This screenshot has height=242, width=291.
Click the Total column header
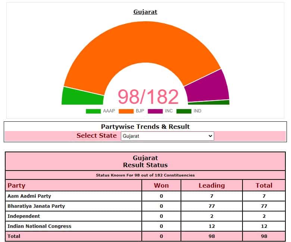(x=264, y=185)
